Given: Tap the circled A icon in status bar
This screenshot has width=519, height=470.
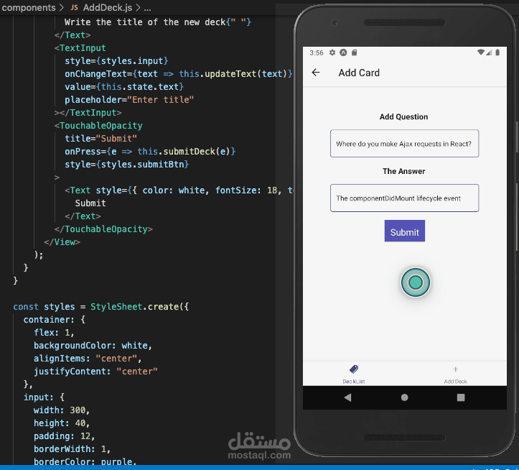Looking at the screenshot, I should (x=343, y=52).
